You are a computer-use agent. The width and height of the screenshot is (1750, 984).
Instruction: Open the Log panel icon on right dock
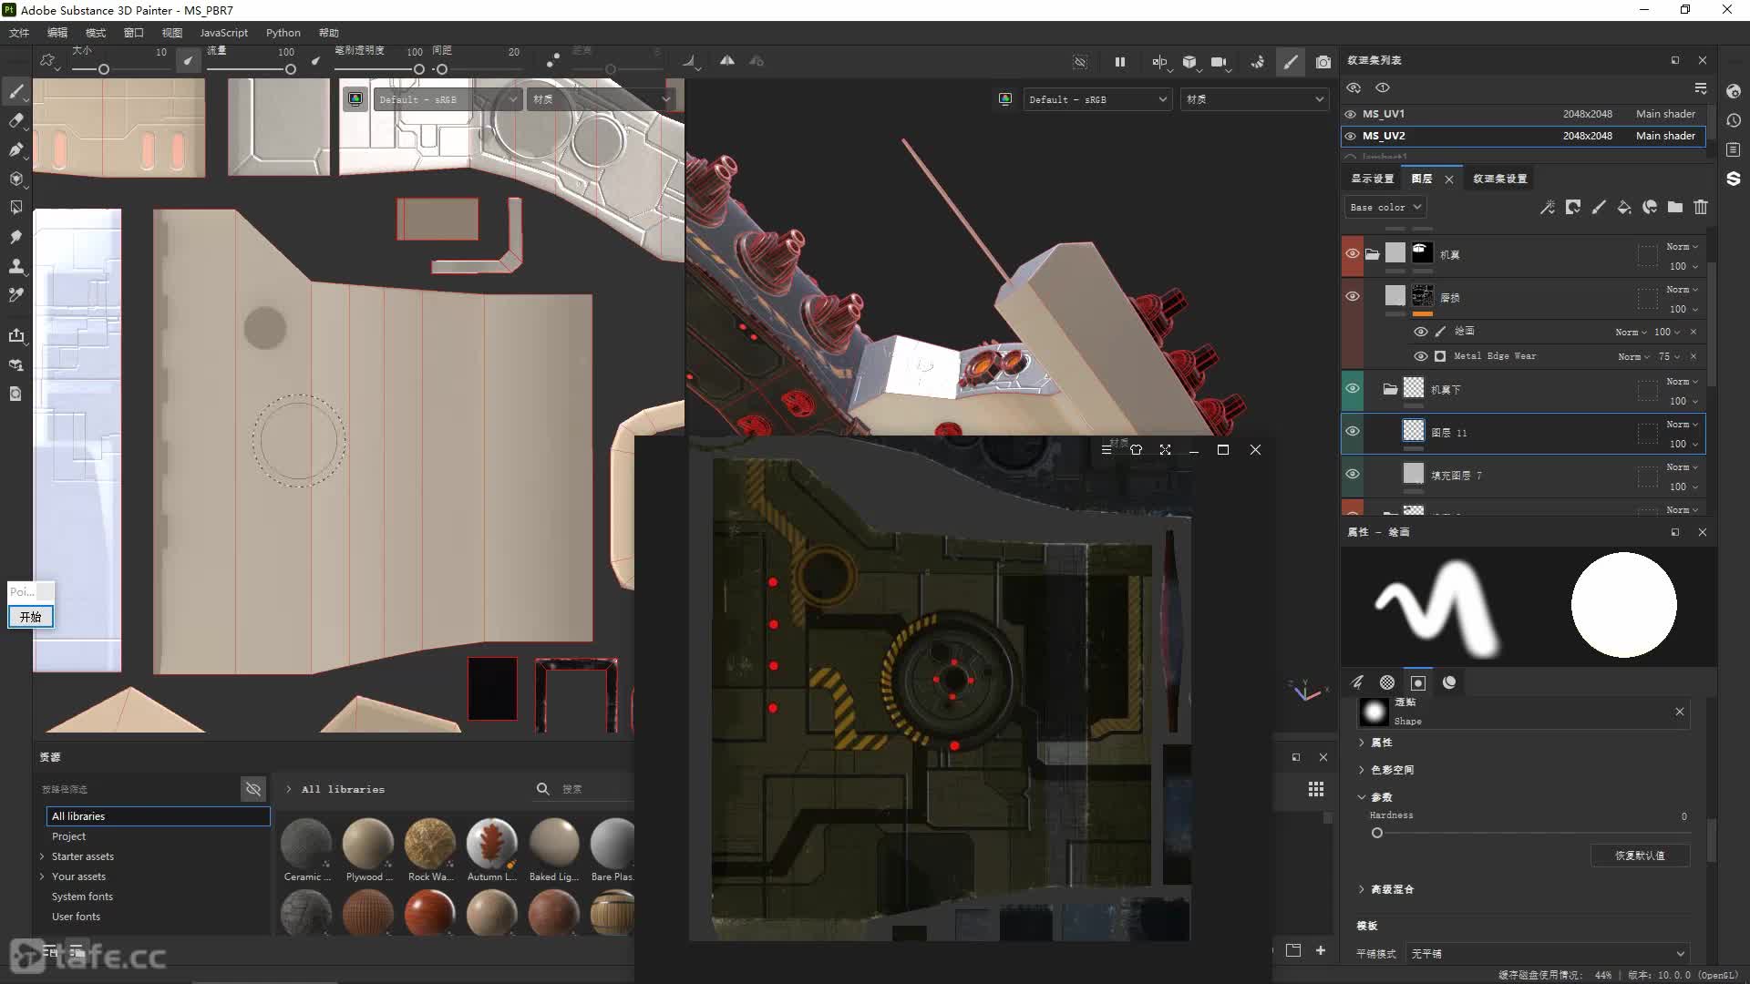1734,149
